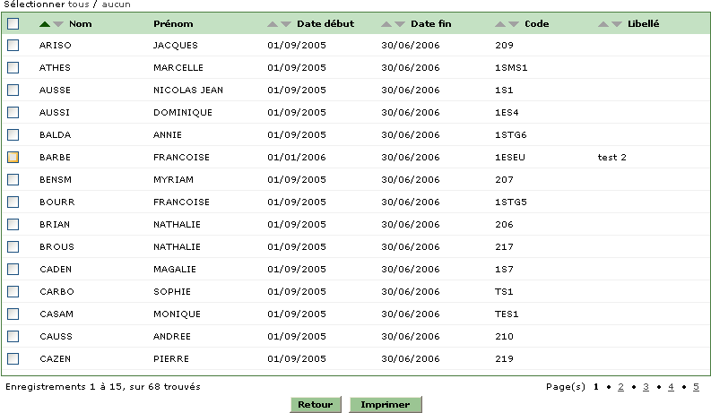Sort Libellé column ascending arrow
Screen dimensions: 711x413
(x=603, y=24)
